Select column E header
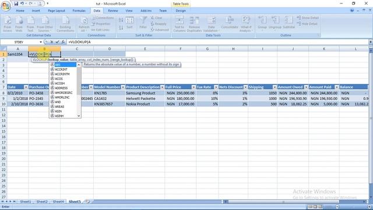The height and width of the screenshot is (210, 373). coord(145,49)
